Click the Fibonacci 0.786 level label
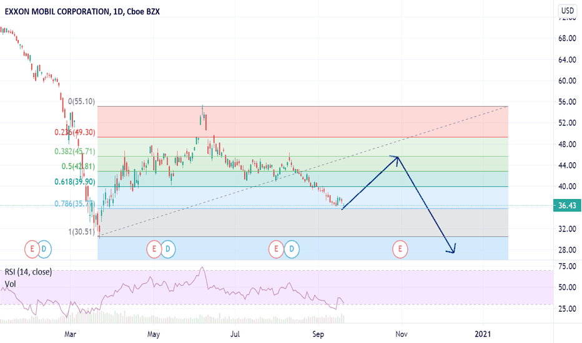This screenshot has height=343, width=582. [x=74, y=203]
